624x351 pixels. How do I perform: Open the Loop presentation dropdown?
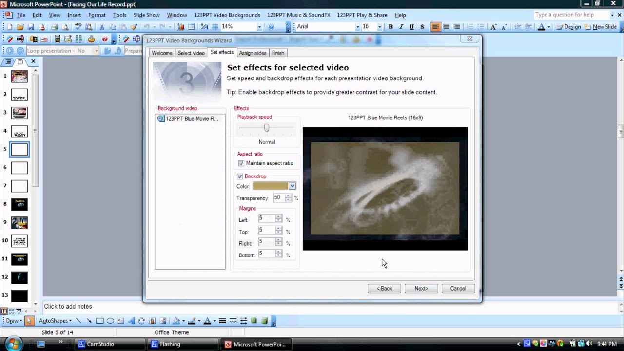click(x=96, y=51)
